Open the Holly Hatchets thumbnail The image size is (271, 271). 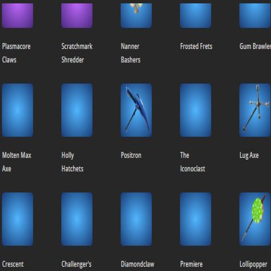[77, 109]
